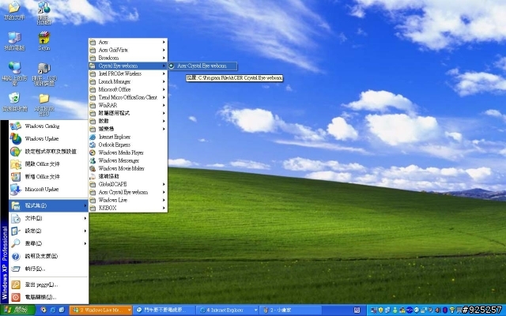Expand the WinRAR program folder
This screenshot has width=506, height=316.
coord(128,105)
